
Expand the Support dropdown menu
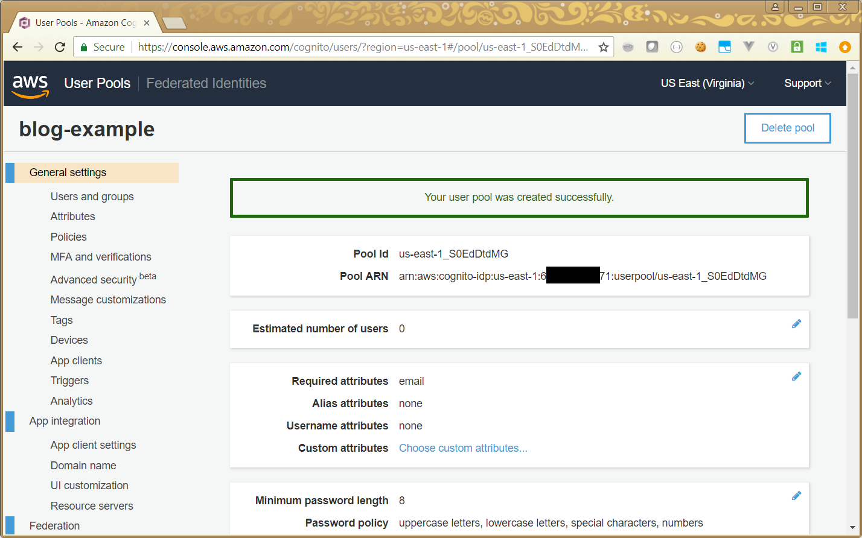coord(807,83)
